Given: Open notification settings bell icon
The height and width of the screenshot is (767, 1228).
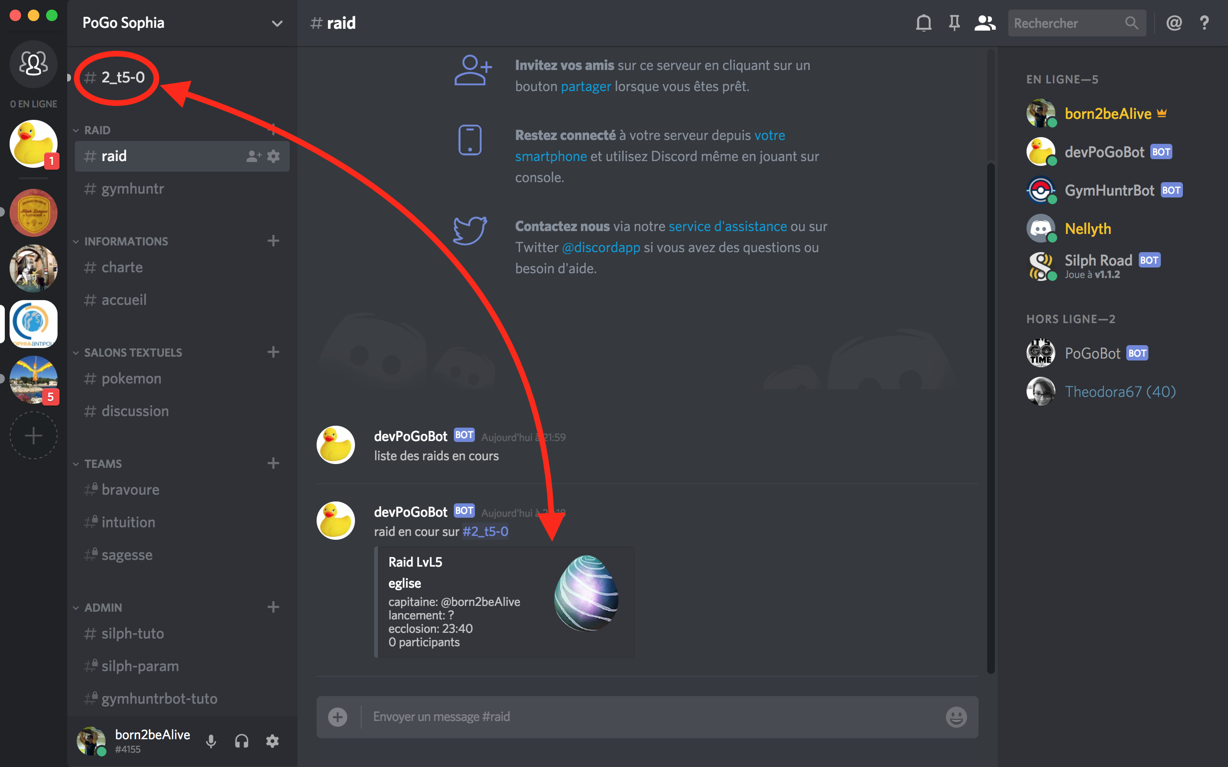Looking at the screenshot, I should click(x=923, y=23).
